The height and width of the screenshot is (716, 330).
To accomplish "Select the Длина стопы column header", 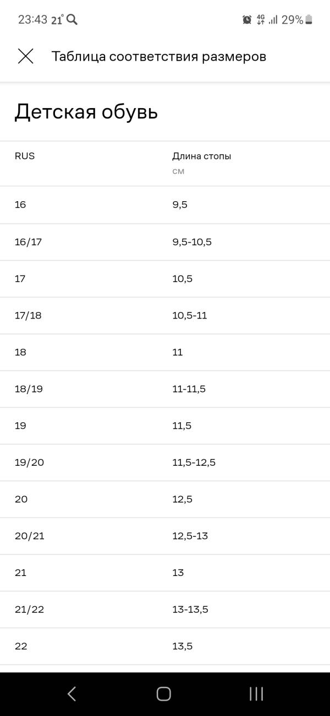I will tap(202, 156).
